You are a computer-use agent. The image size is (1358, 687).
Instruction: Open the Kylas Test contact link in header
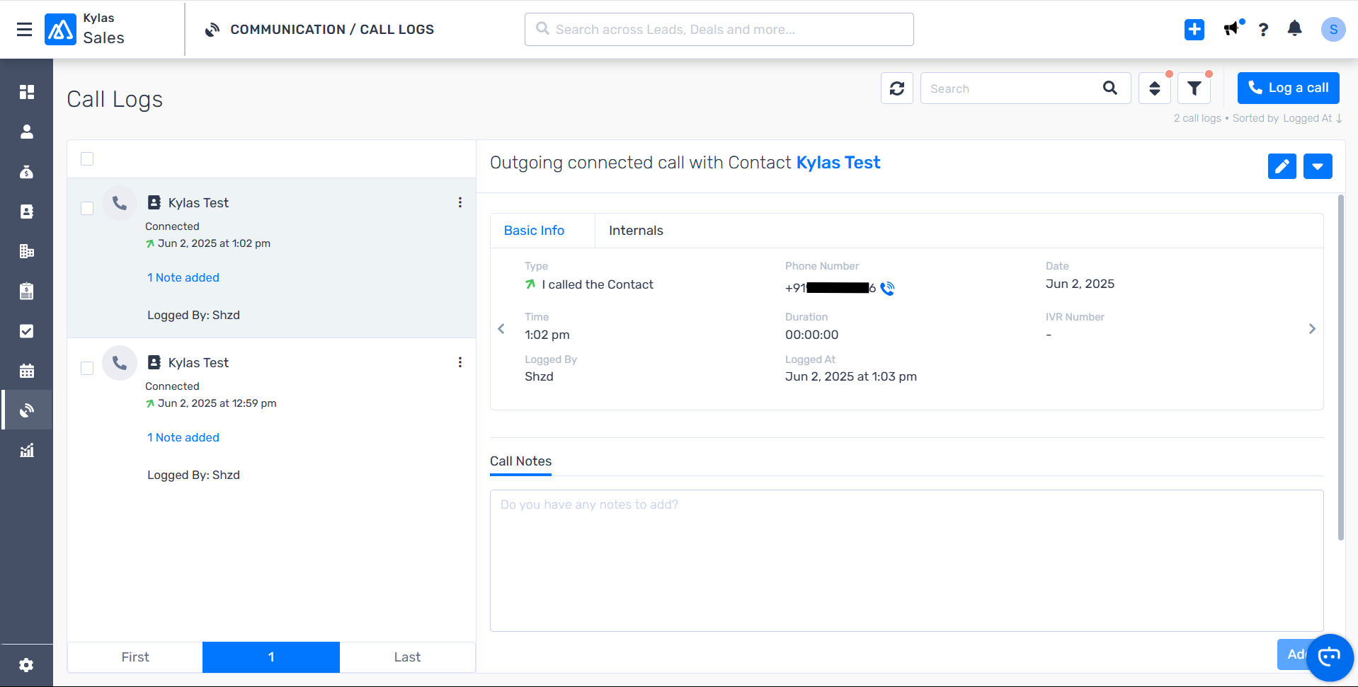[838, 163]
